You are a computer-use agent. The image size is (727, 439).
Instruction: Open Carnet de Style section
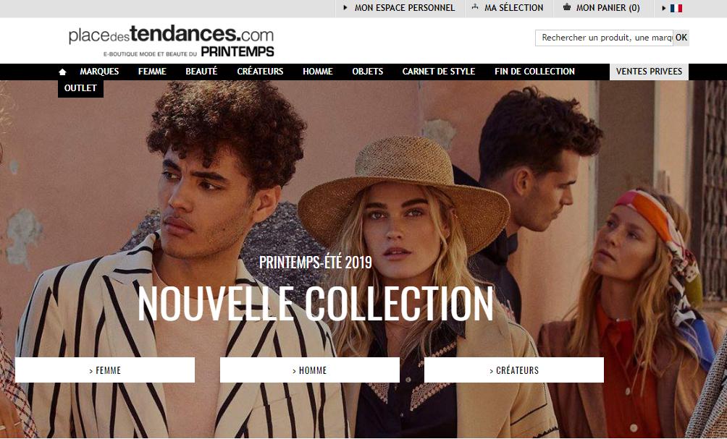pos(439,72)
